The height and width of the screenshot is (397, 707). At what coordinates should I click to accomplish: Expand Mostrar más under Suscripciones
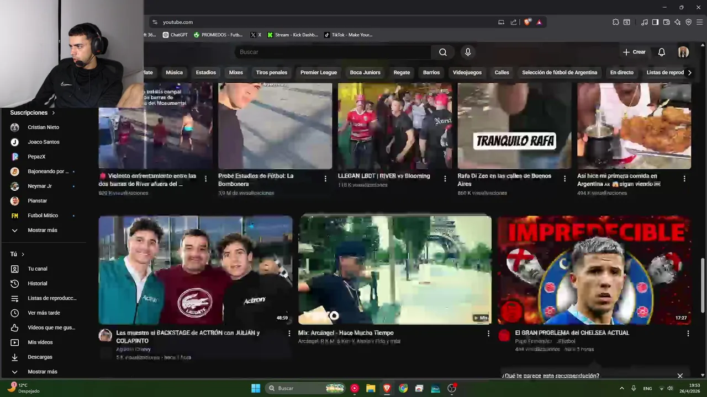coord(44,230)
